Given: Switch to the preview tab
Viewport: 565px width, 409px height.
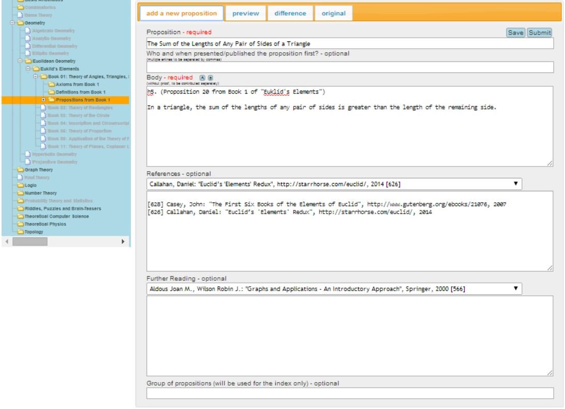Looking at the screenshot, I should click(x=246, y=13).
